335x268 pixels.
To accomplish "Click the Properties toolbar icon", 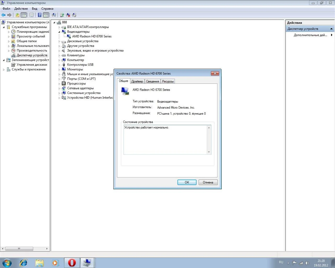I will tap(31, 15).
